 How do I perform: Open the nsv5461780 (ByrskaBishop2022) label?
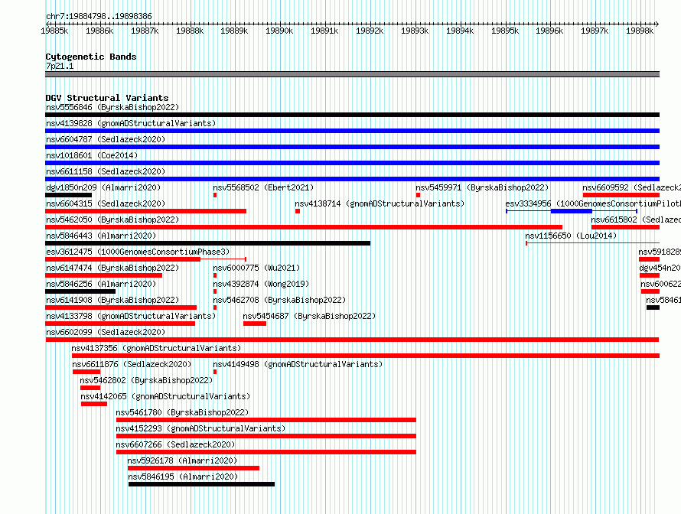tap(182, 412)
